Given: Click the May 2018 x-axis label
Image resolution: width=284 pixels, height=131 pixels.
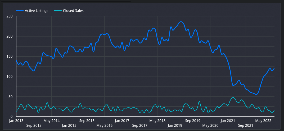Looking at the screenshot, I should pyautogui.click(x=157, y=121).
